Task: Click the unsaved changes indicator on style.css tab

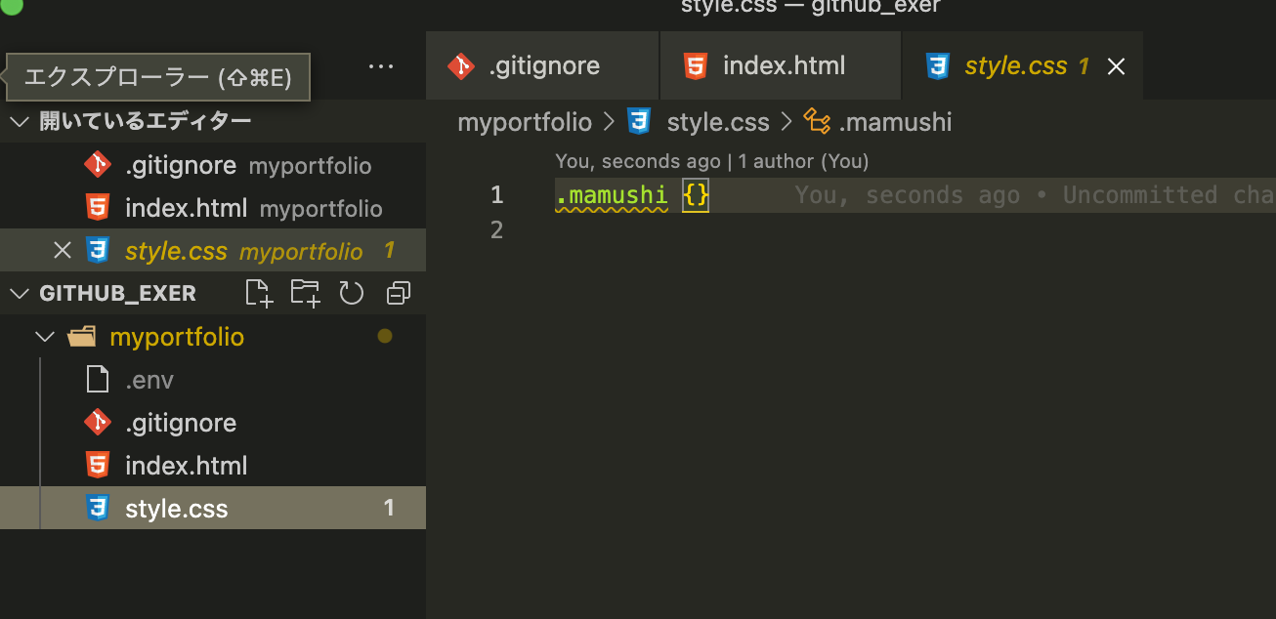Action: 1085,65
